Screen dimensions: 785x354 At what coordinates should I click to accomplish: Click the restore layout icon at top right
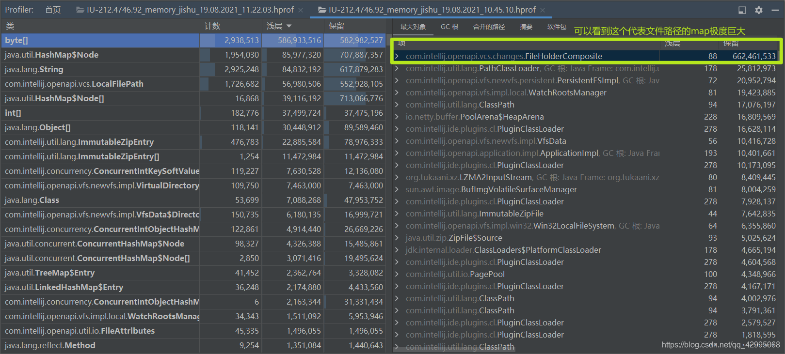[x=742, y=10]
